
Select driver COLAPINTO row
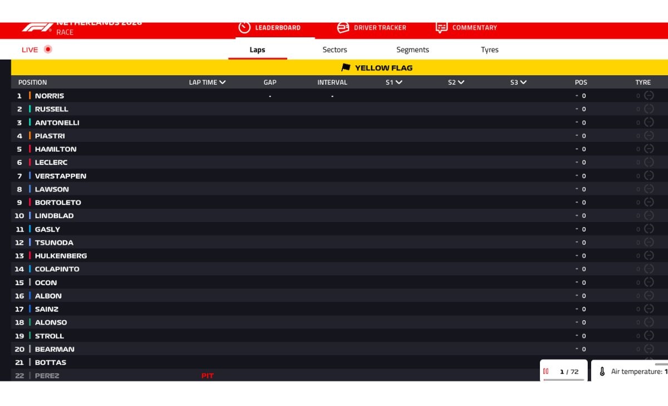[x=340, y=269]
